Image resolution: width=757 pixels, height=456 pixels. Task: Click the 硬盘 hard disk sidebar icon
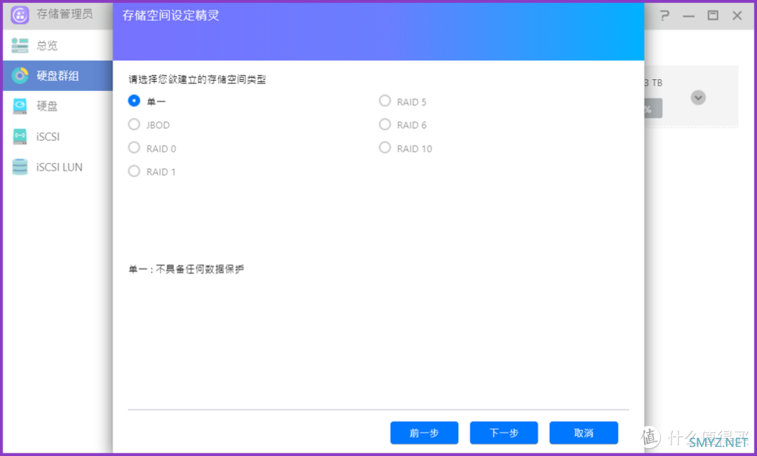pyautogui.click(x=20, y=106)
